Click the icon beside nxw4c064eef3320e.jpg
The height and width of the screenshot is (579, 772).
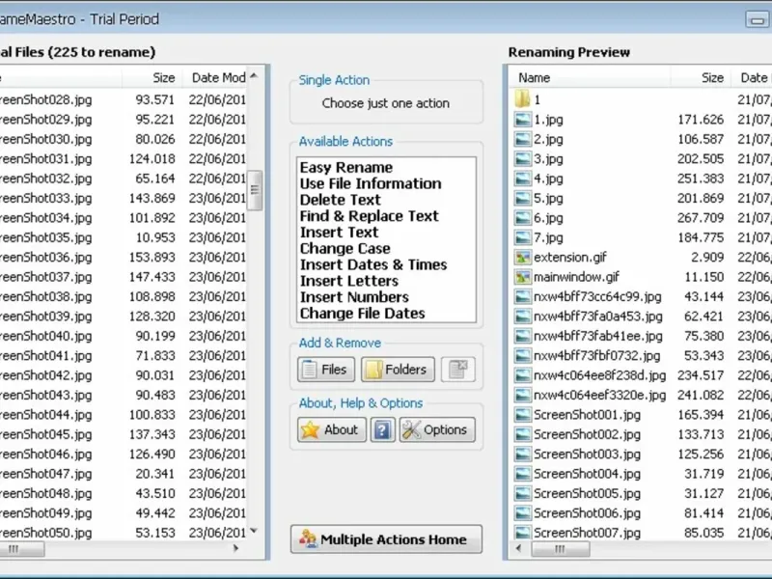522,395
